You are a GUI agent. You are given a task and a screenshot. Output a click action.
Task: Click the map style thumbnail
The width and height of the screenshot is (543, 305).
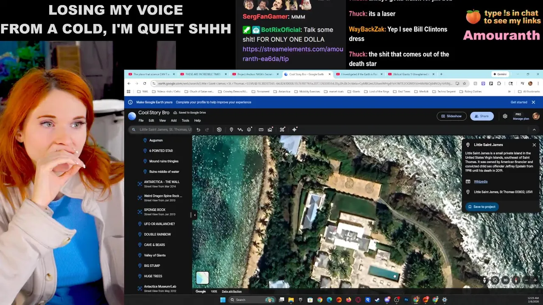(202, 277)
